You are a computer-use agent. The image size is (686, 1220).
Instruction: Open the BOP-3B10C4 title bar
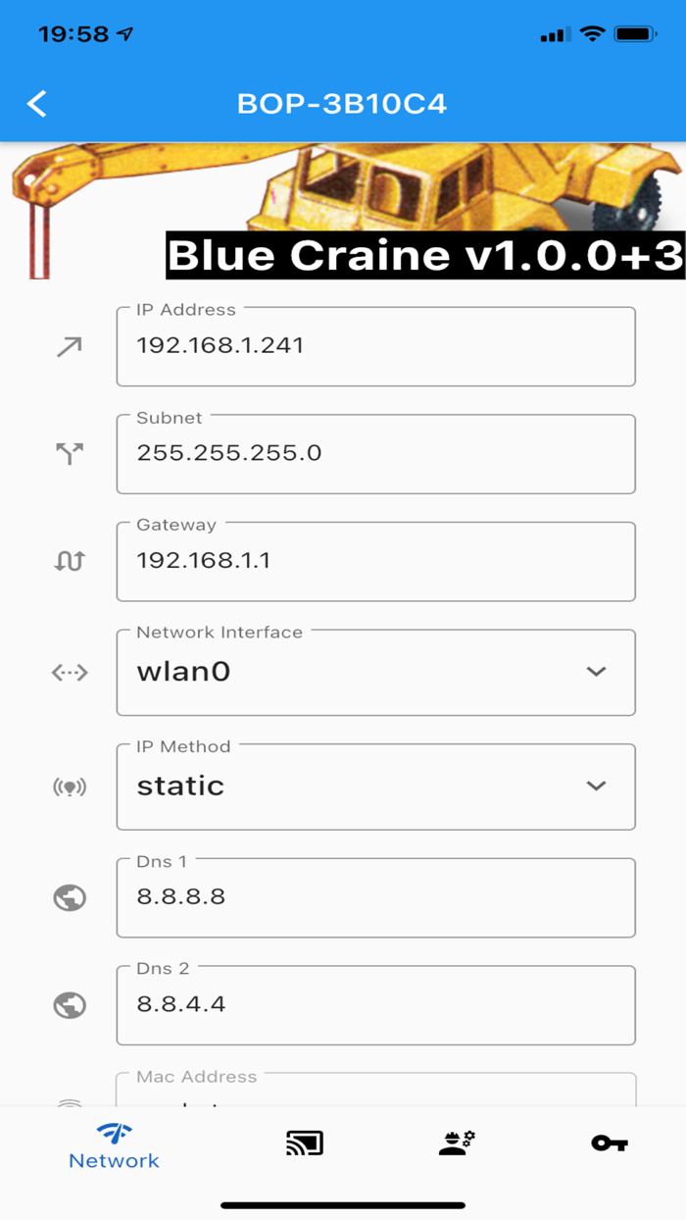tap(343, 103)
